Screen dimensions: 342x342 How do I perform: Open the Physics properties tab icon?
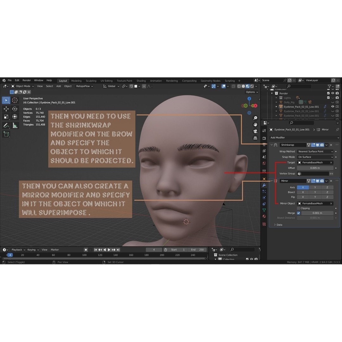(264, 198)
